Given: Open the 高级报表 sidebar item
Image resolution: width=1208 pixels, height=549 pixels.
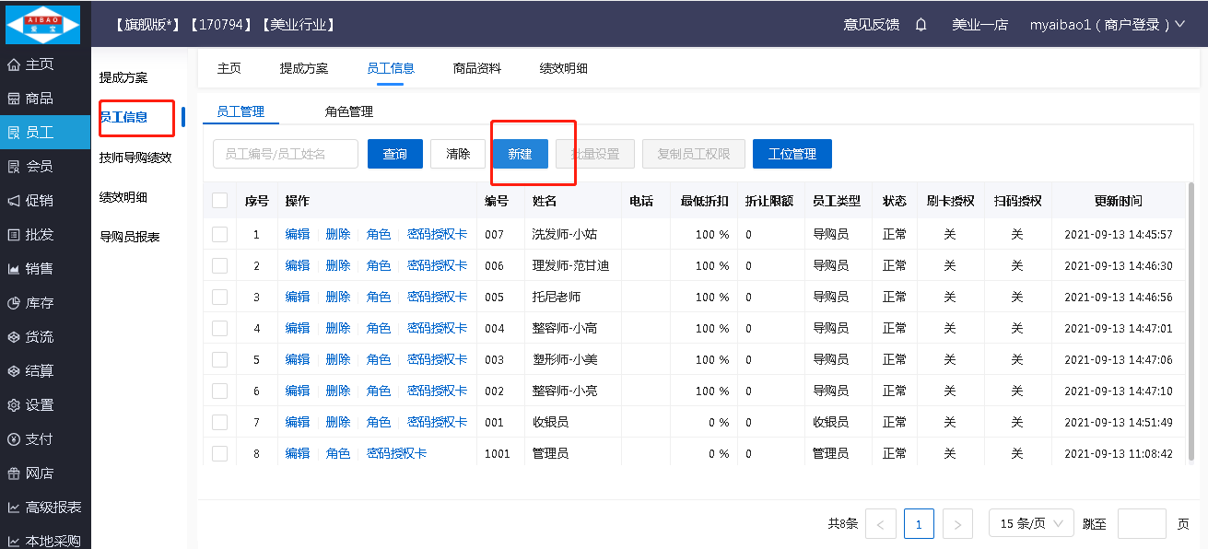Looking at the screenshot, I should point(45,508).
